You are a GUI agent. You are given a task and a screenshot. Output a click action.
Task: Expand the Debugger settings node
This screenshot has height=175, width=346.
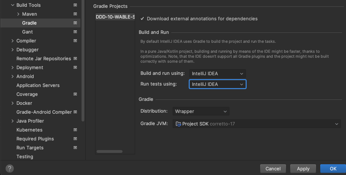tap(13, 50)
